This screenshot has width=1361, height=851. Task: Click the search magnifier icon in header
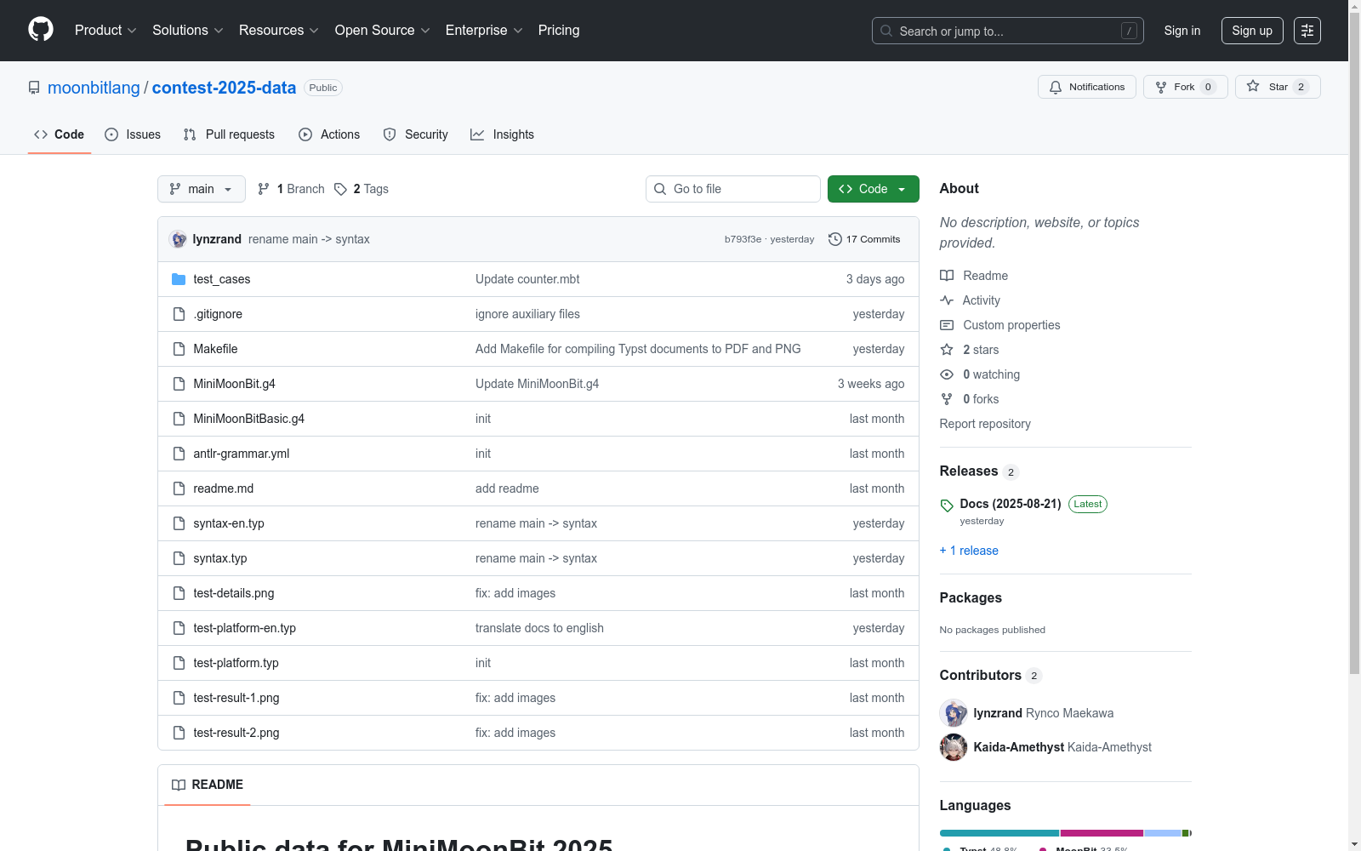pos(886,31)
